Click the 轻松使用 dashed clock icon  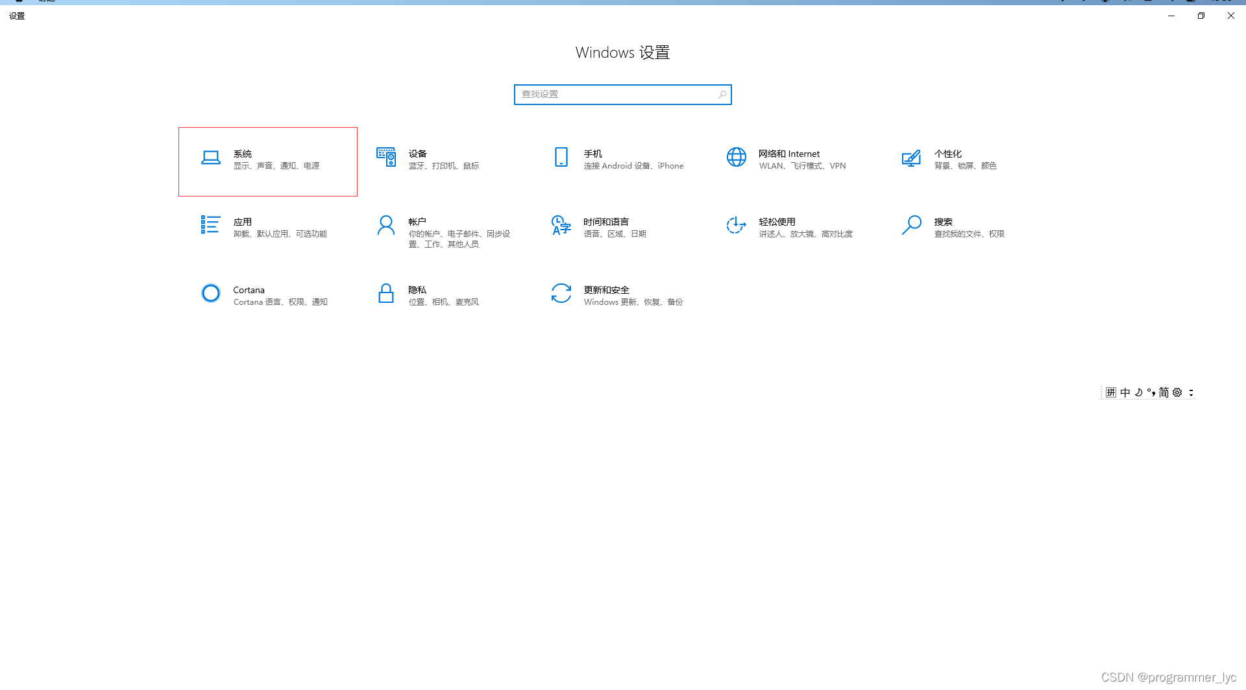[737, 225]
